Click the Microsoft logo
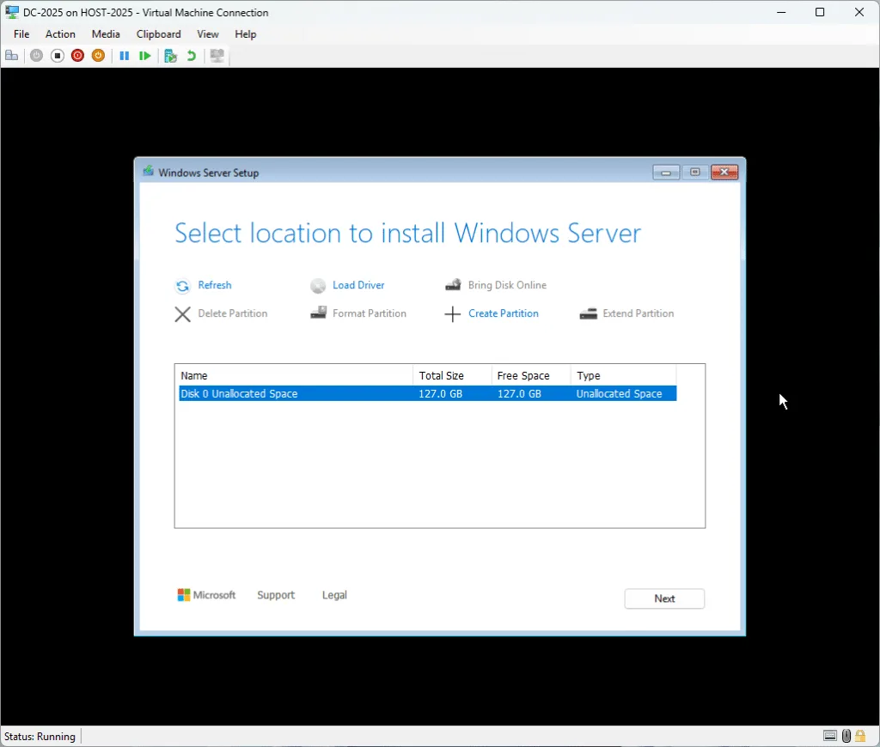This screenshot has height=747, width=880. (206, 595)
